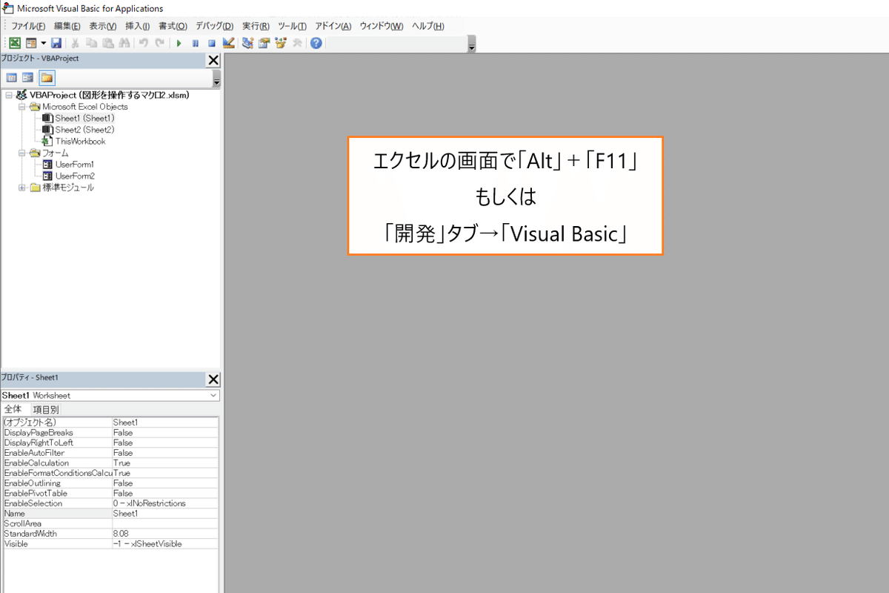Open the Insert UserForm dropdown arrow
889x593 pixels.
[x=43, y=43]
